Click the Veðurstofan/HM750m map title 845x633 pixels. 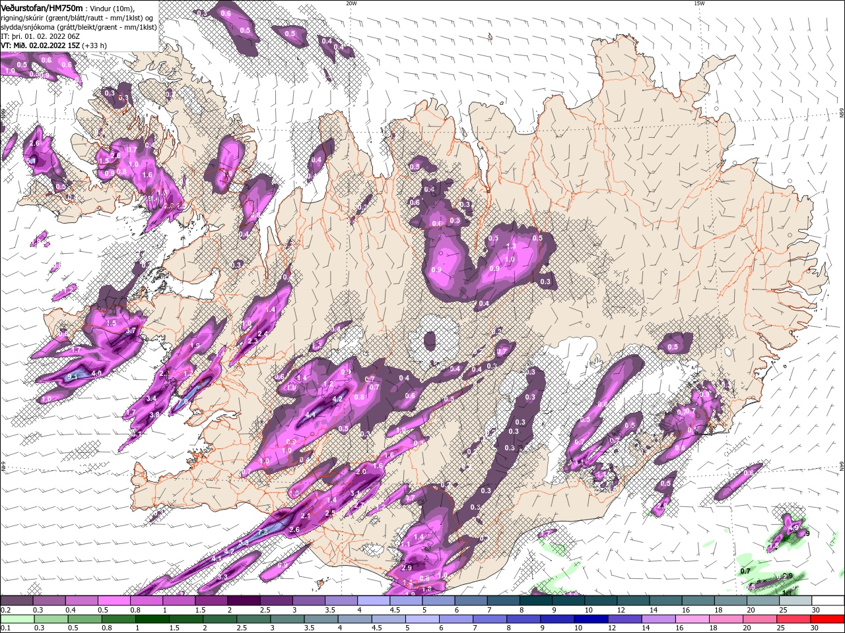click(x=42, y=7)
